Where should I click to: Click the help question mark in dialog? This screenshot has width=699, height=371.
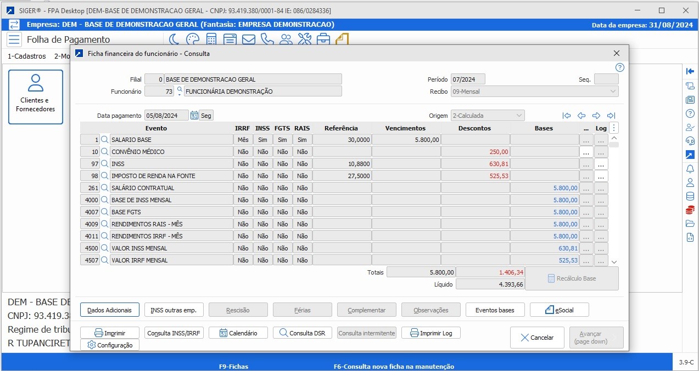coord(620,67)
